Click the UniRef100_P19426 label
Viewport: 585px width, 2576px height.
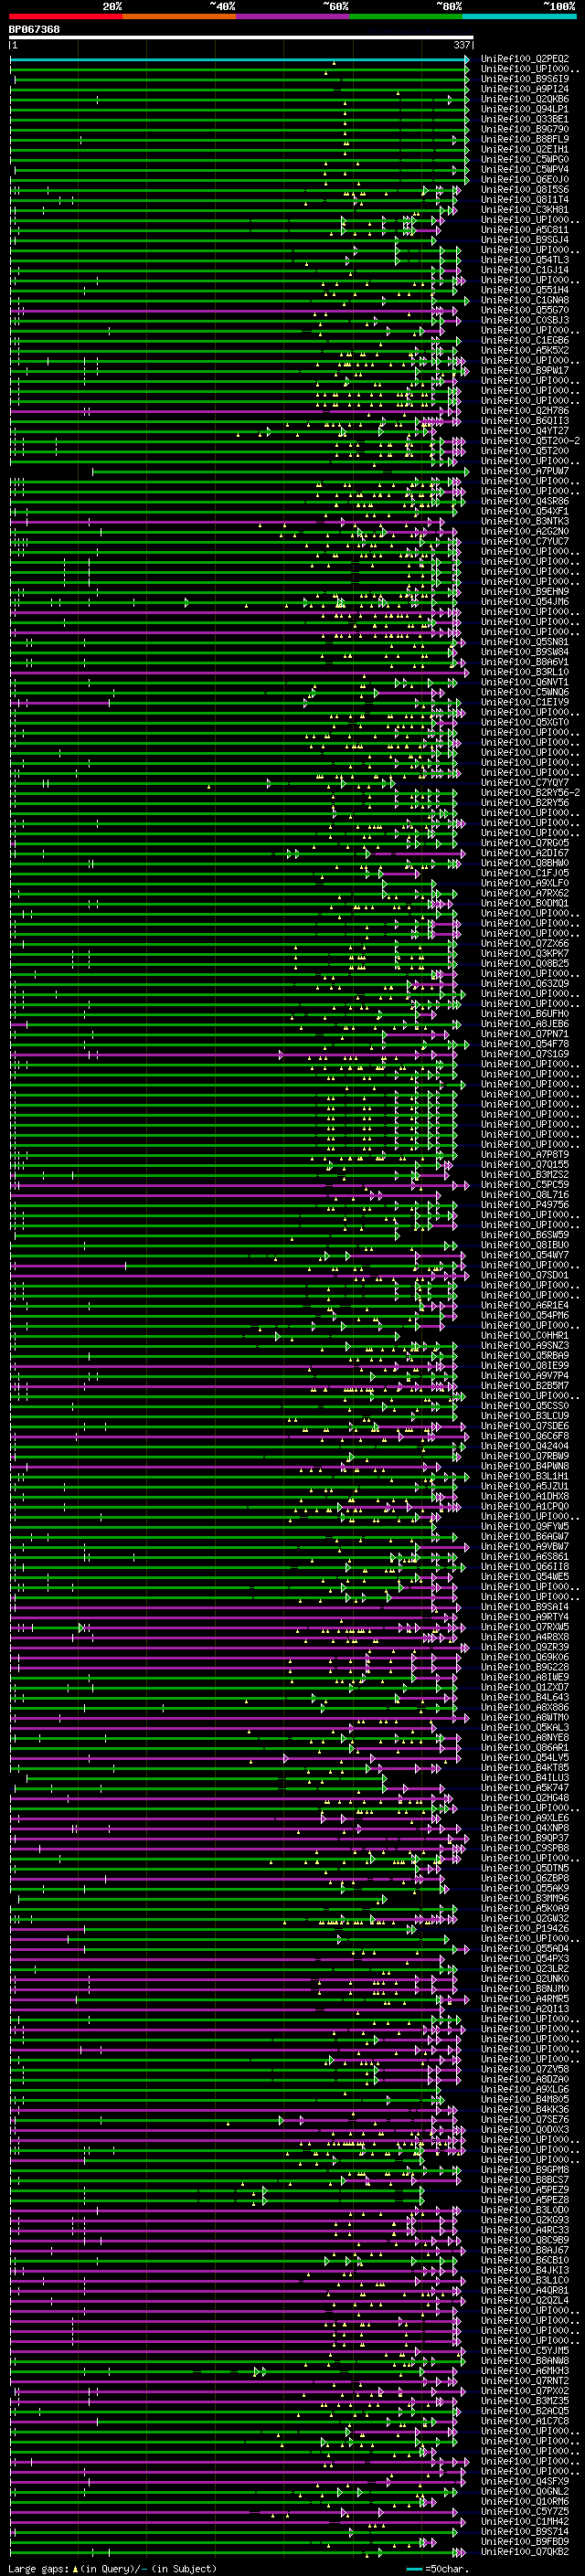(525, 1929)
